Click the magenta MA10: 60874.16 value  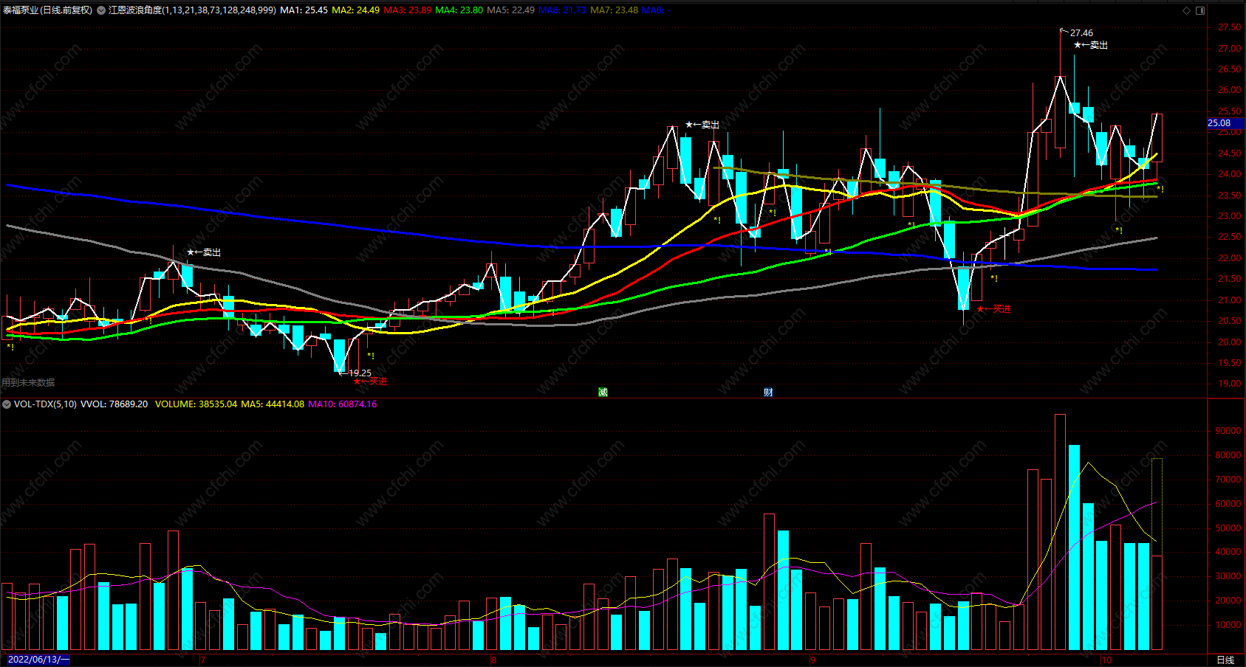click(342, 404)
